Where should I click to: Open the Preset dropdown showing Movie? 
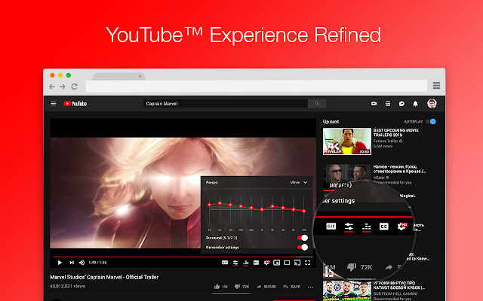(299, 182)
